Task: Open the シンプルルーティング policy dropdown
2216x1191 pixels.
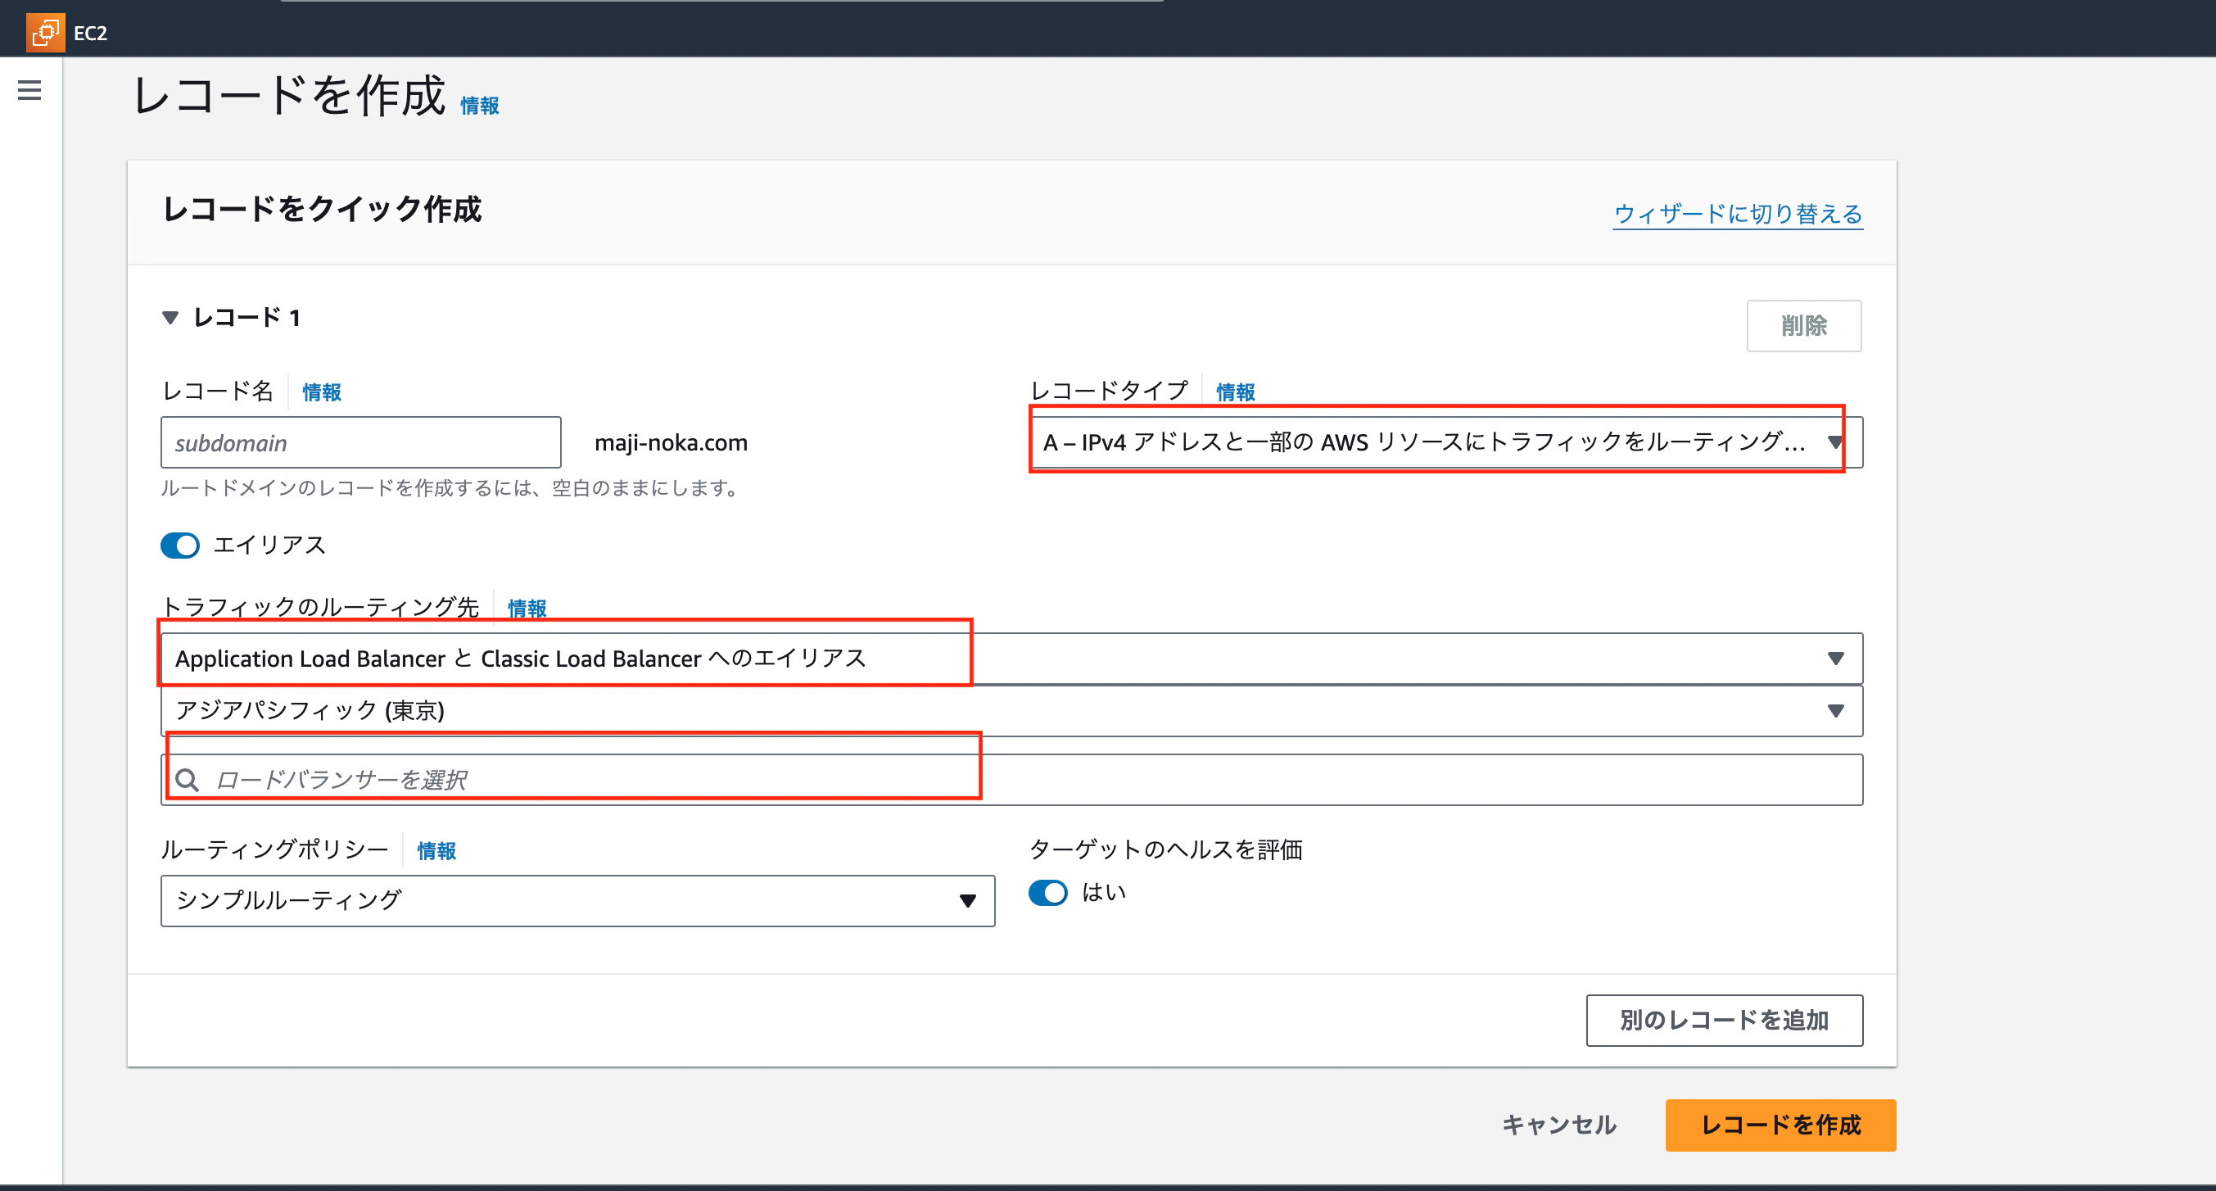Action: [578, 901]
